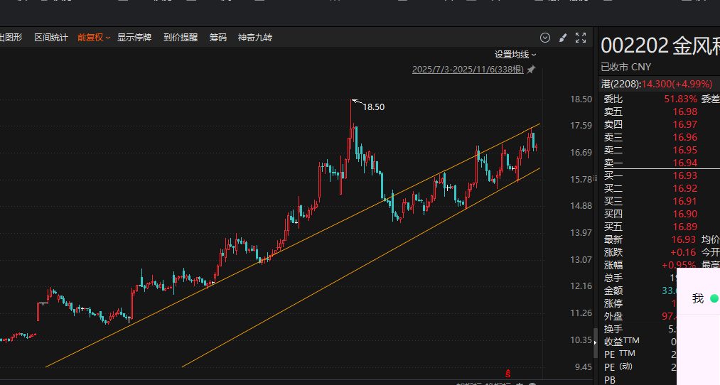Select the drawing brush tool icon

[563, 38]
